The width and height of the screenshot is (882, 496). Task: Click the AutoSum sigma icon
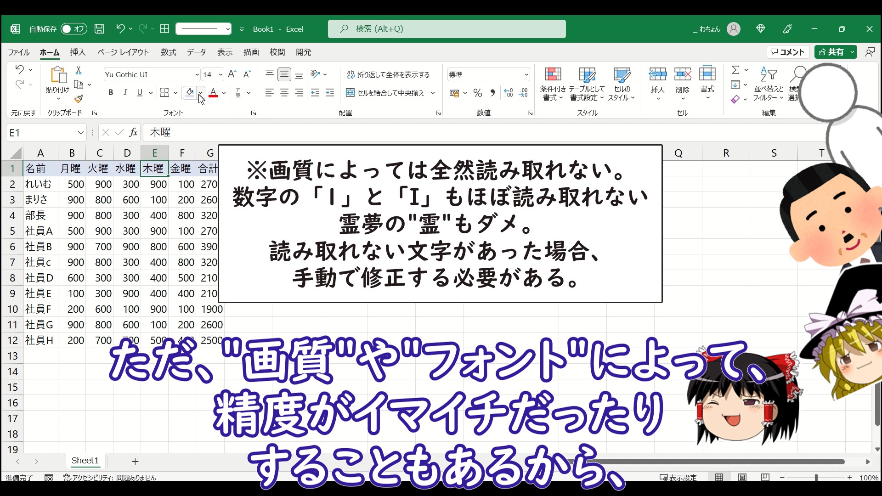[735, 70]
